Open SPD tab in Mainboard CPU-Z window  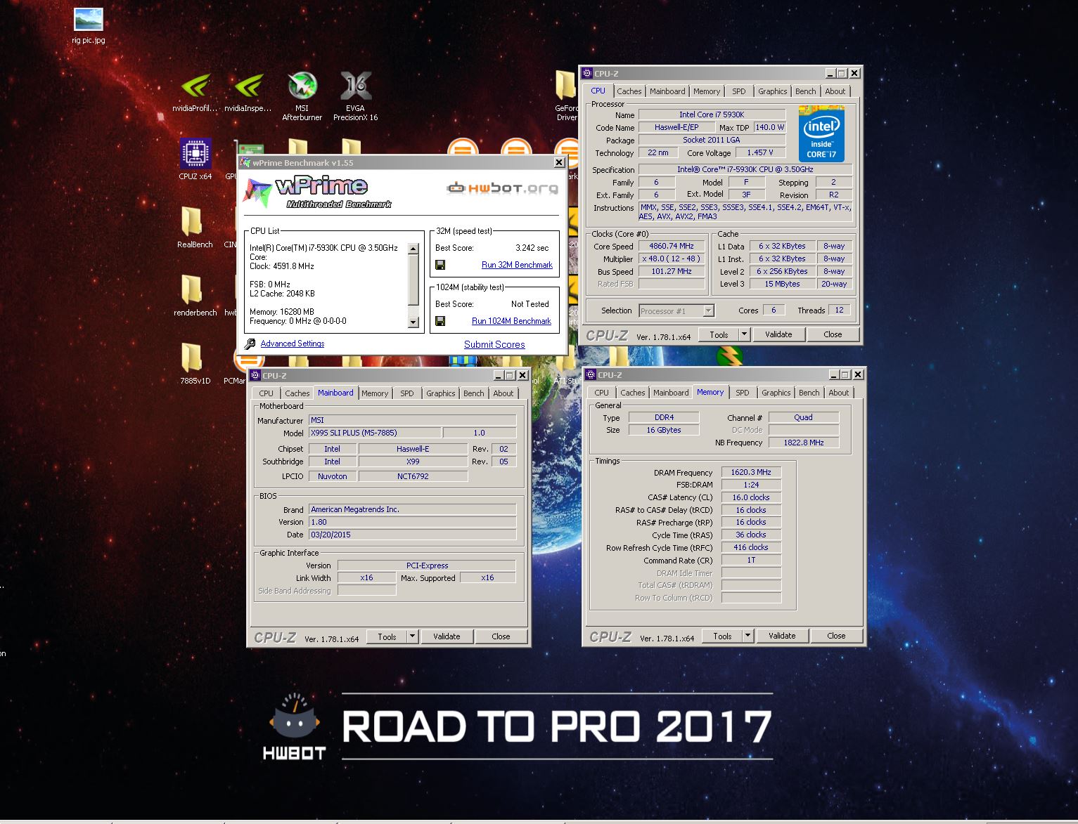click(407, 393)
